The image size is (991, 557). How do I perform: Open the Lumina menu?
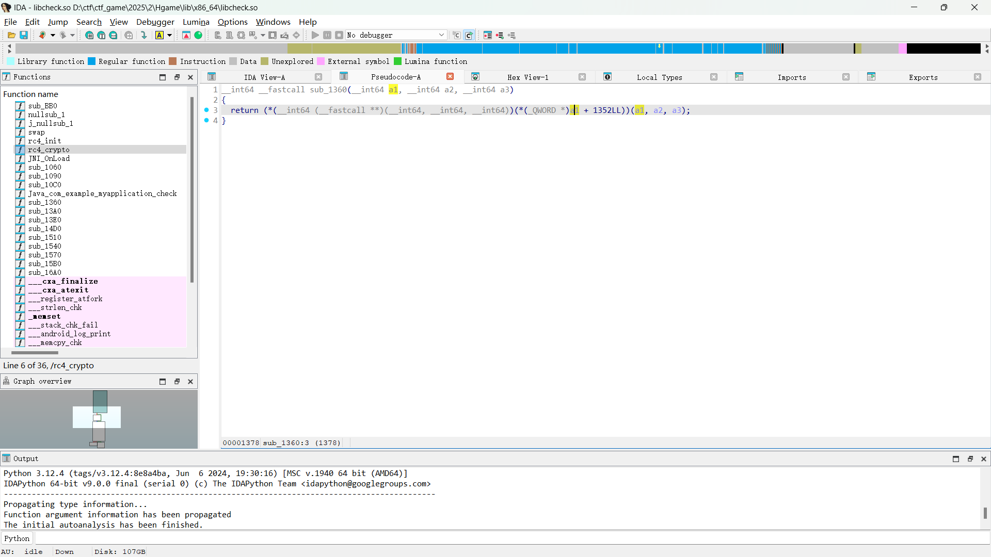click(x=196, y=22)
